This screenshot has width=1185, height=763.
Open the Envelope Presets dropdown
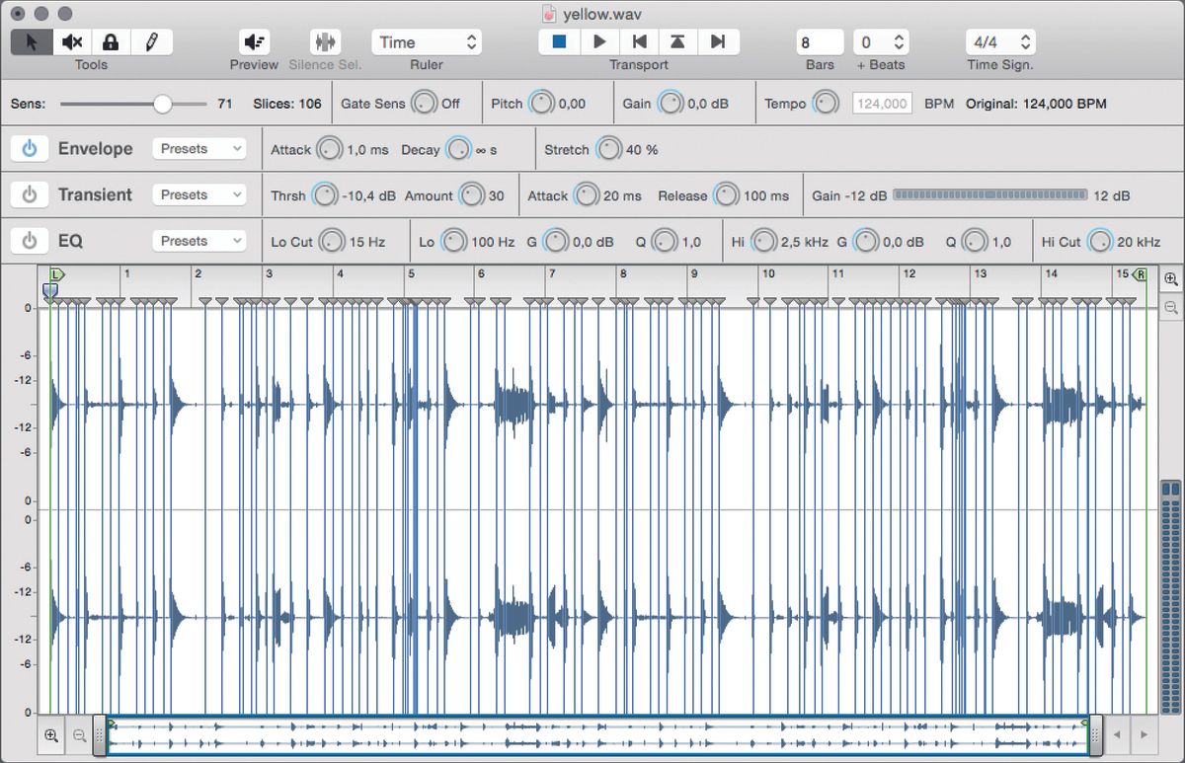(199, 148)
